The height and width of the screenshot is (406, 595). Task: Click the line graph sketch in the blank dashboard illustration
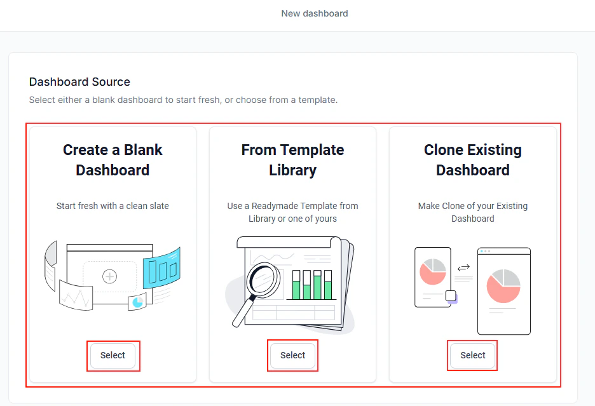(x=76, y=299)
